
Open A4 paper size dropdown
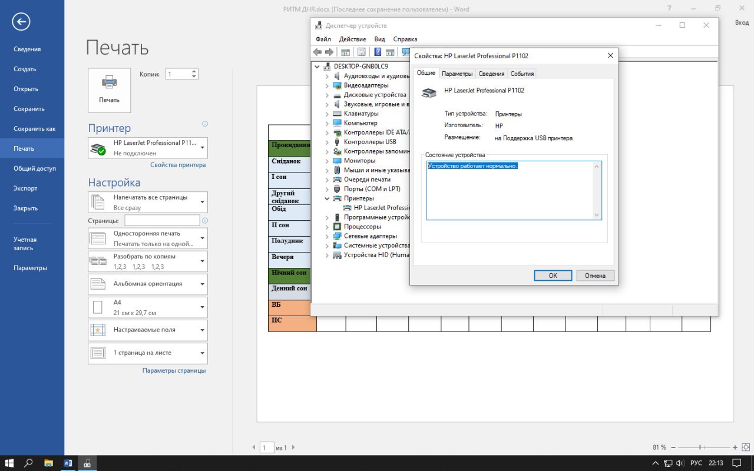[x=148, y=307]
